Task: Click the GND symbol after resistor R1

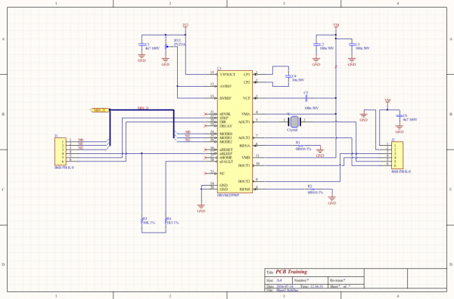Action: (320, 153)
